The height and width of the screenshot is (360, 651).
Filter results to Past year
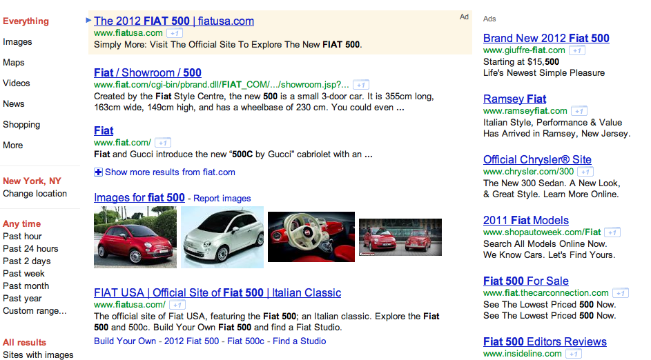point(22,299)
